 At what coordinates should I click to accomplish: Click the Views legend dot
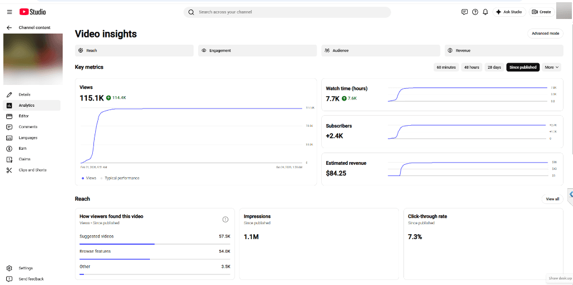[83, 178]
